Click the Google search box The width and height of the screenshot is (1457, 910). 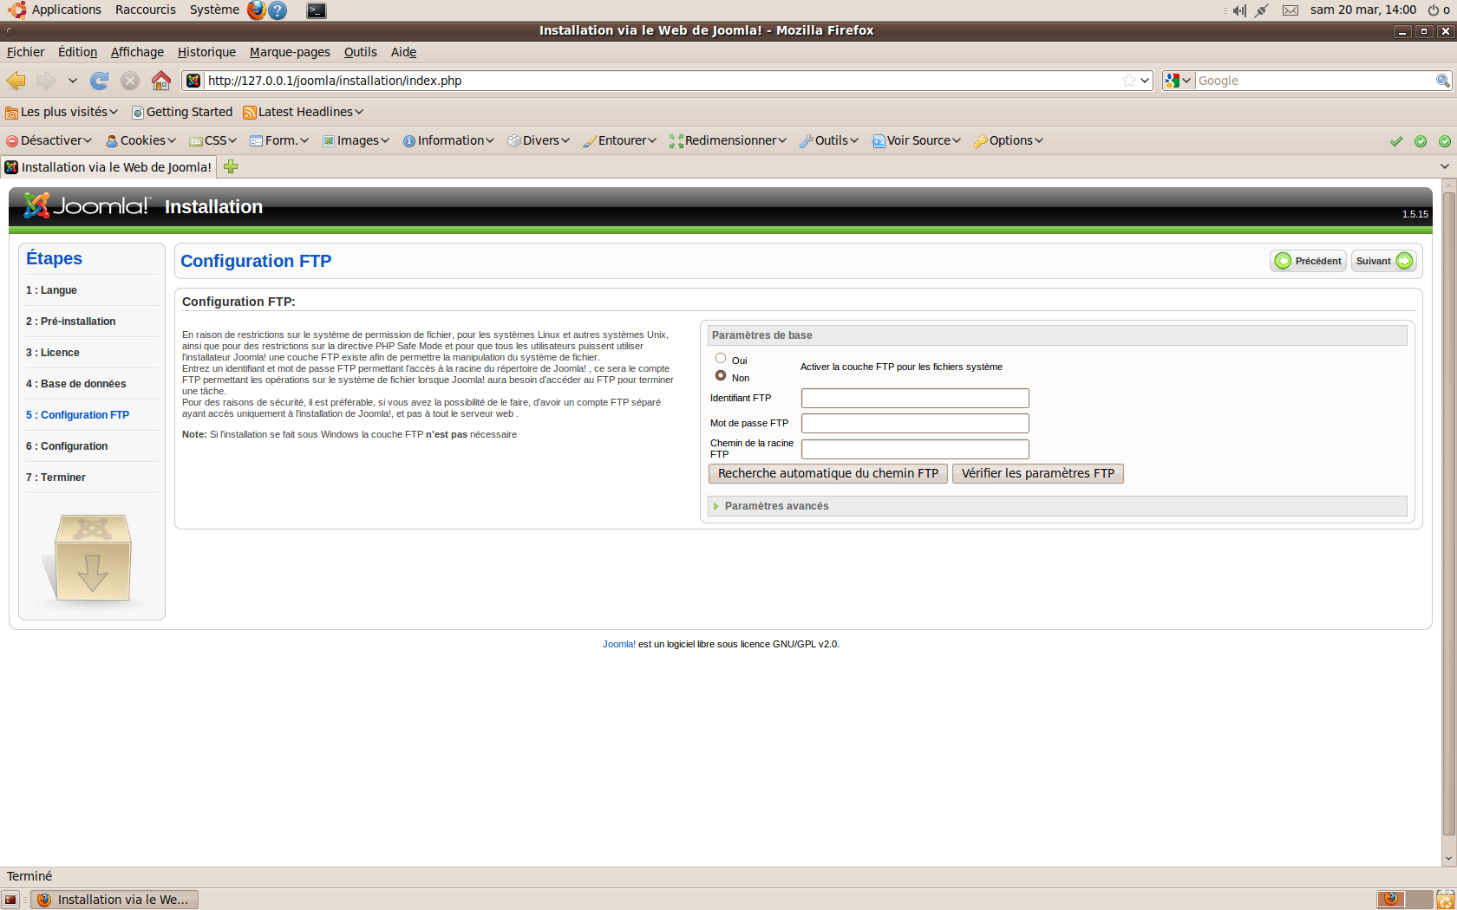(1314, 81)
